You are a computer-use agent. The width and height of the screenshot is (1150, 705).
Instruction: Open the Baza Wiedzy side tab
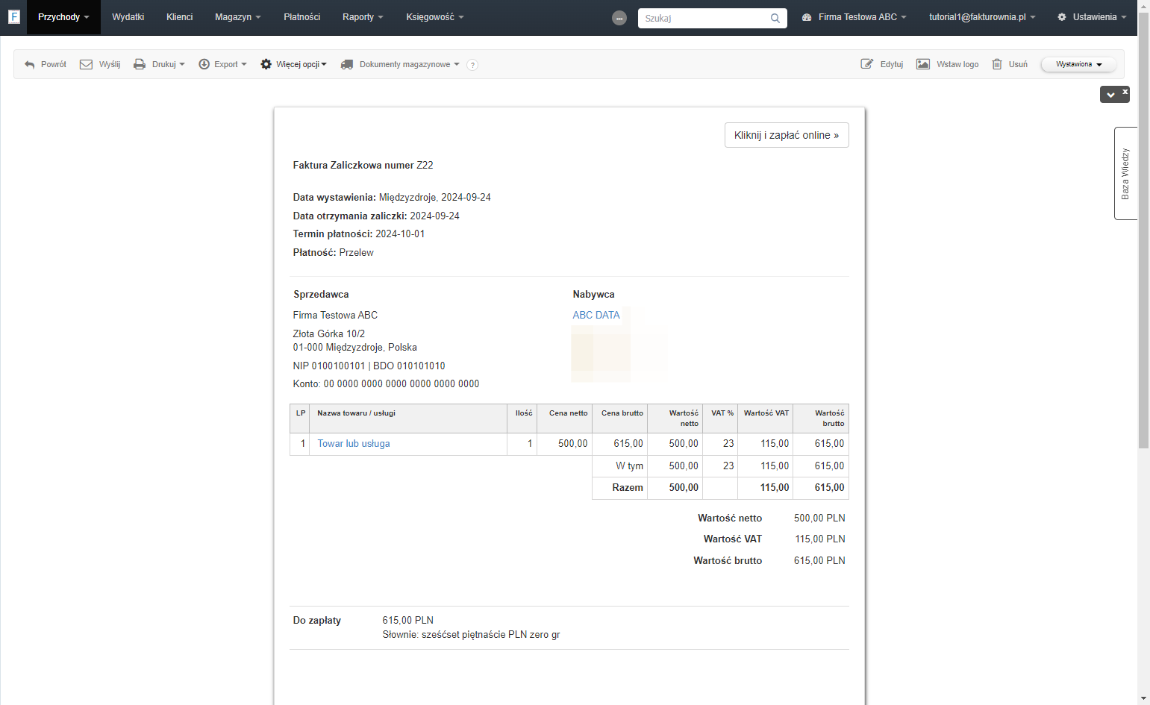pos(1125,173)
